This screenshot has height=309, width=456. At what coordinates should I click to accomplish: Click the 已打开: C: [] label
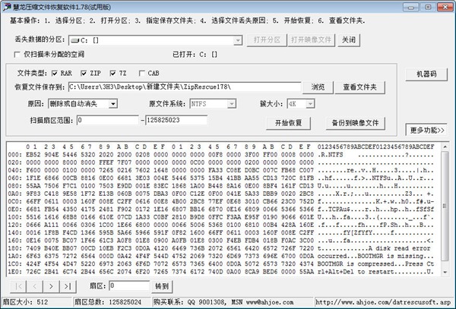pos(195,55)
